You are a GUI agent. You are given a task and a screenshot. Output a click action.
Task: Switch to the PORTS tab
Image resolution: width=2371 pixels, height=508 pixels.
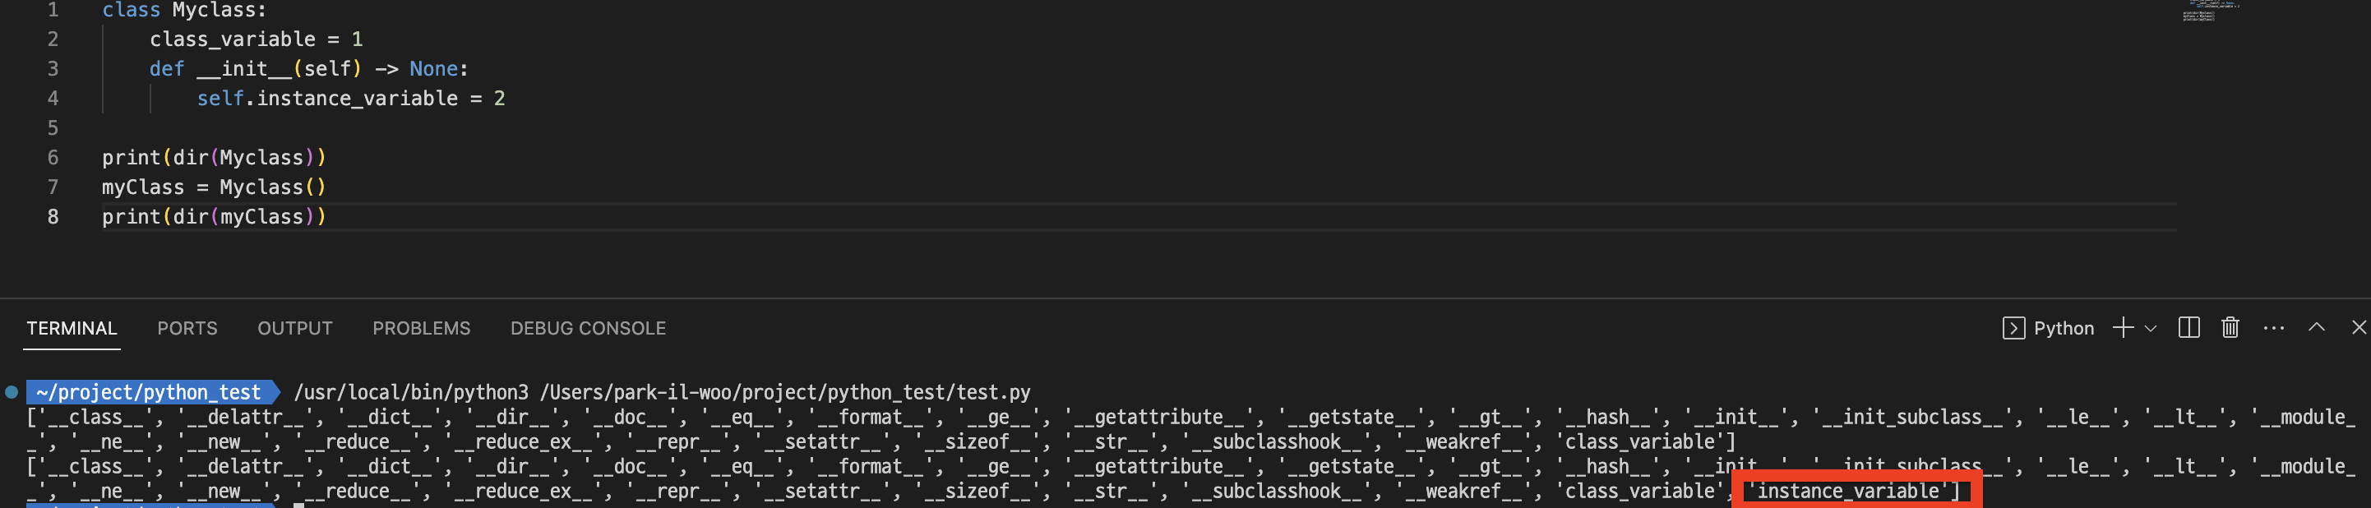[x=187, y=329]
